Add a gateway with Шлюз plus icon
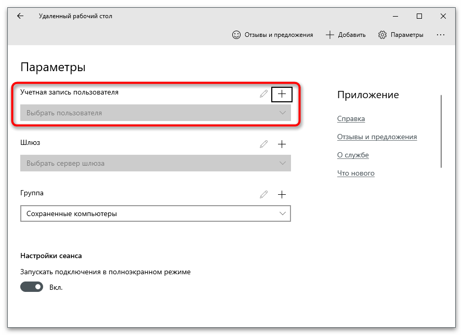This screenshot has width=463, height=335. pos(282,144)
